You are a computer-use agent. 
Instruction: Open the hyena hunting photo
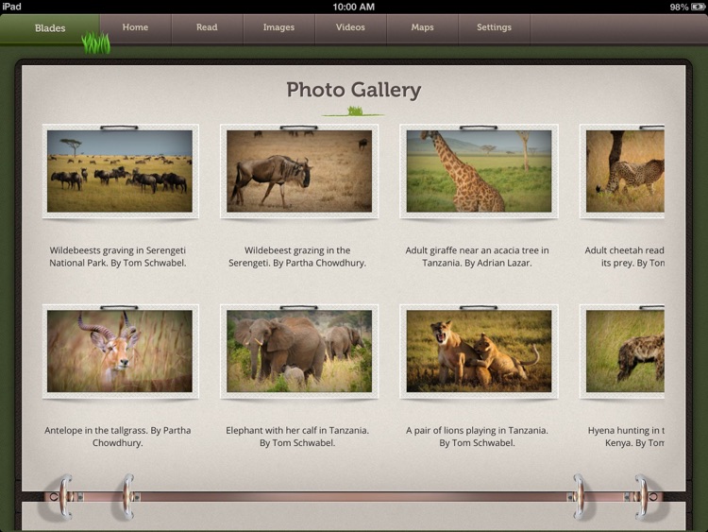point(622,352)
